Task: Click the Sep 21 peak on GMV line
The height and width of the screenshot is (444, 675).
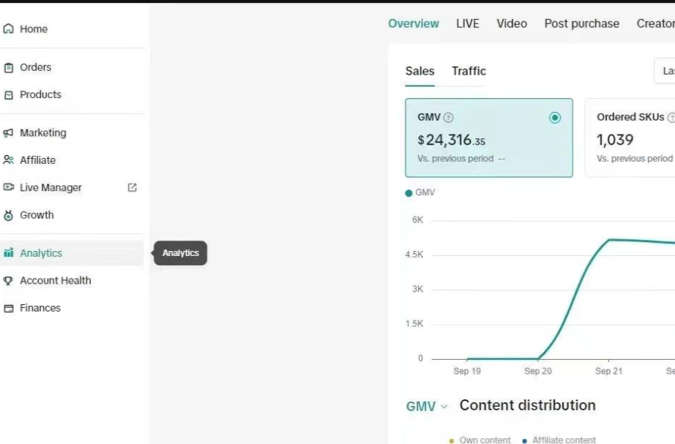Action: (x=609, y=240)
